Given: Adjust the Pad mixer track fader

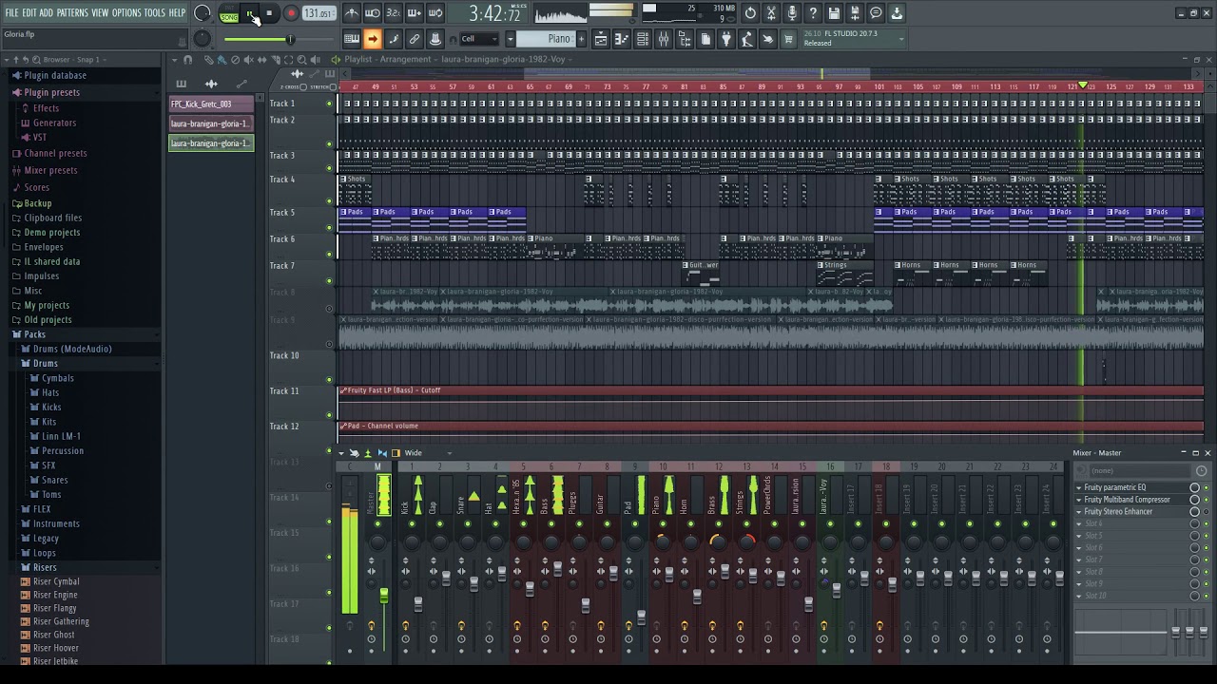Looking at the screenshot, I should pyautogui.click(x=641, y=617).
